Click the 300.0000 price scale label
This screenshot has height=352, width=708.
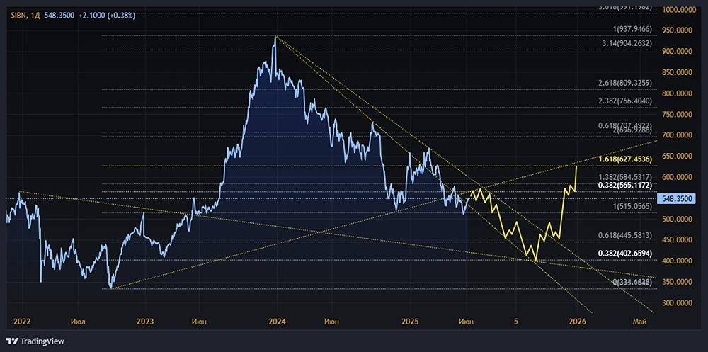tap(678, 302)
